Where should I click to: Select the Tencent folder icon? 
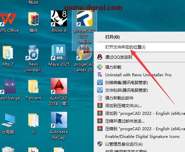(34, 86)
